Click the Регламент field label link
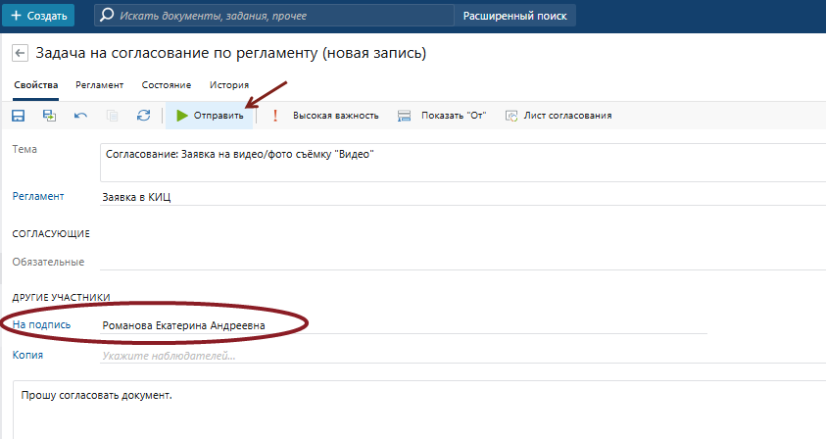Viewport: 826px width, 439px height. pyautogui.click(x=38, y=196)
